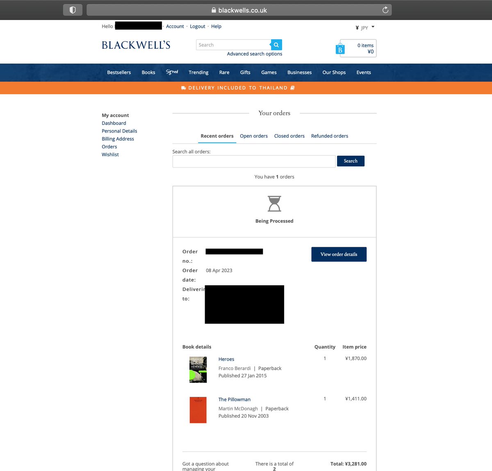
Task: Open the Heroes book title link
Action: coord(226,359)
